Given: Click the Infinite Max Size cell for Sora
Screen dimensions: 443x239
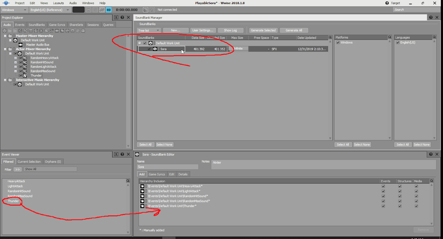Looking at the screenshot, I should tap(238, 49).
